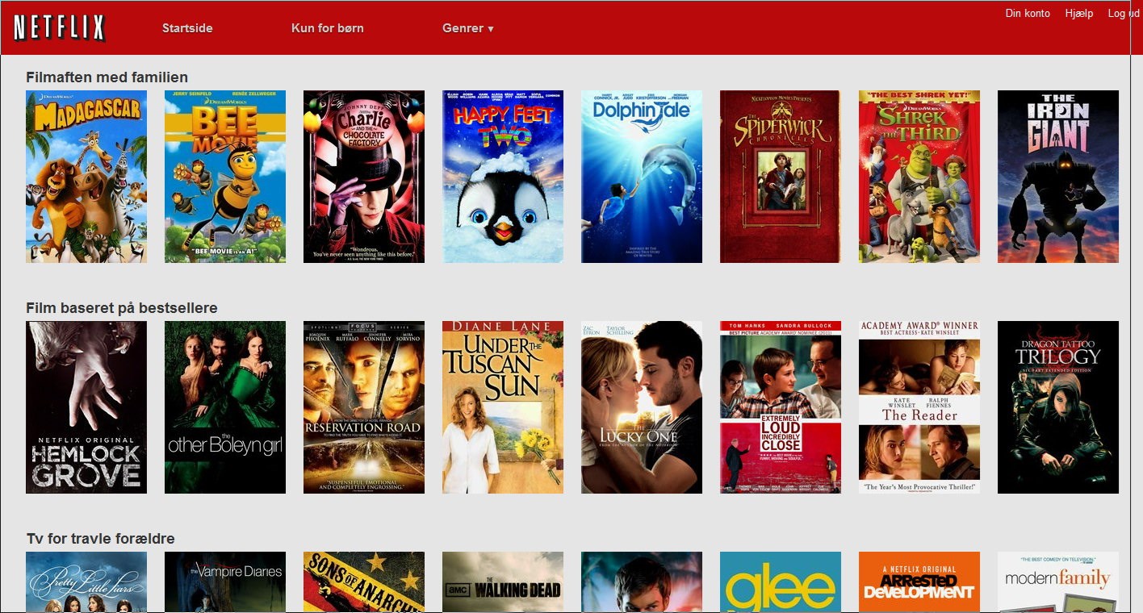This screenshot has width=1143, height=613.
Task: Open the Arrested Development thumbnail
Action: click(x=919, y=582)
